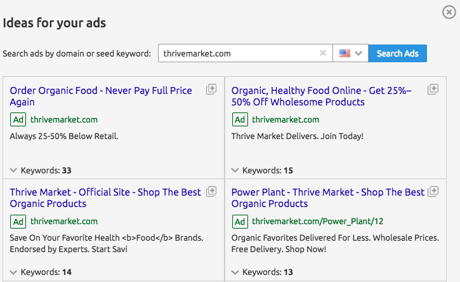Screen dimensions: 460x282
Task: Click thrivemarket.com URL under Order Organic Food ad
Action: click(64, 119)
